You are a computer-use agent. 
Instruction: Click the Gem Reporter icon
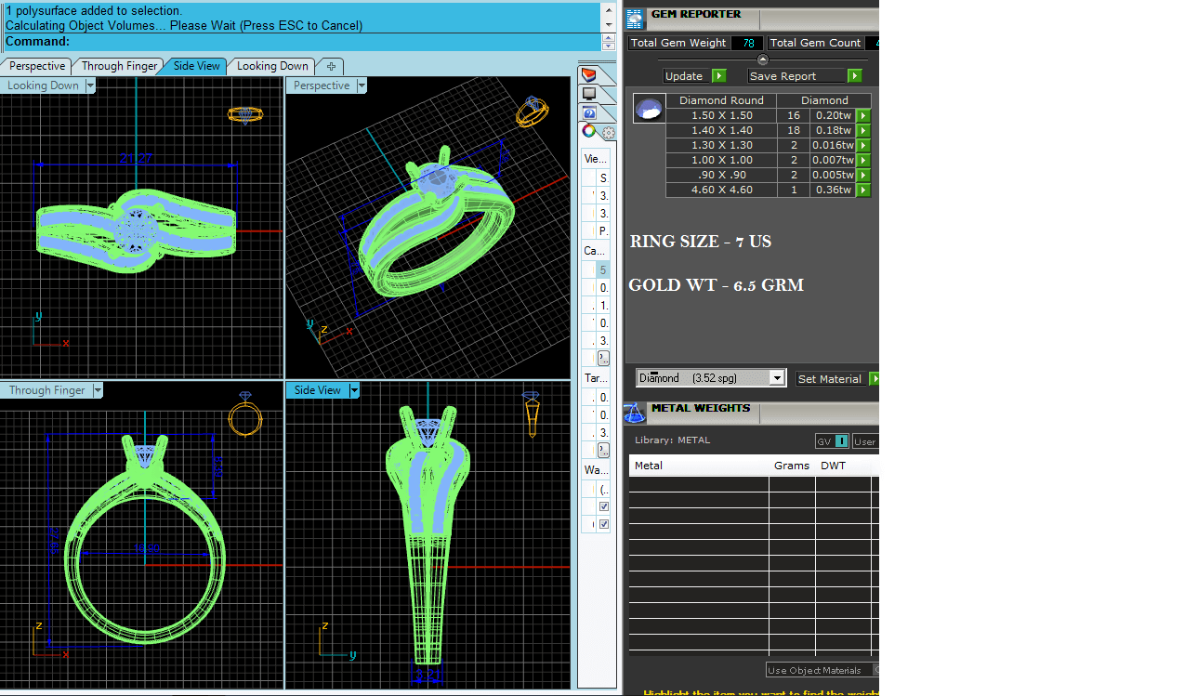(635, 19)
